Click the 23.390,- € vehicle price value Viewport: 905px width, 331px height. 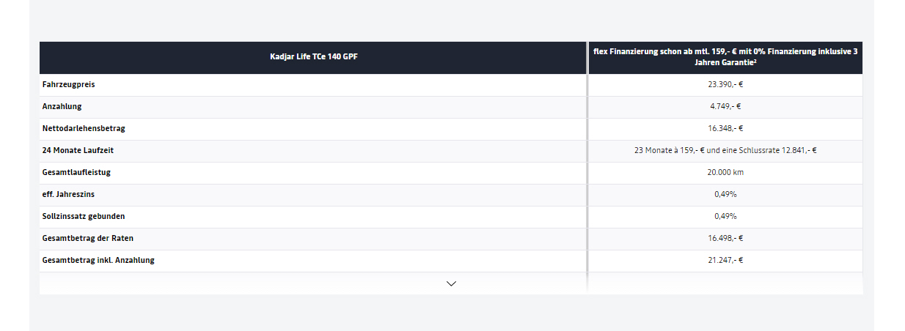[725, 85]
